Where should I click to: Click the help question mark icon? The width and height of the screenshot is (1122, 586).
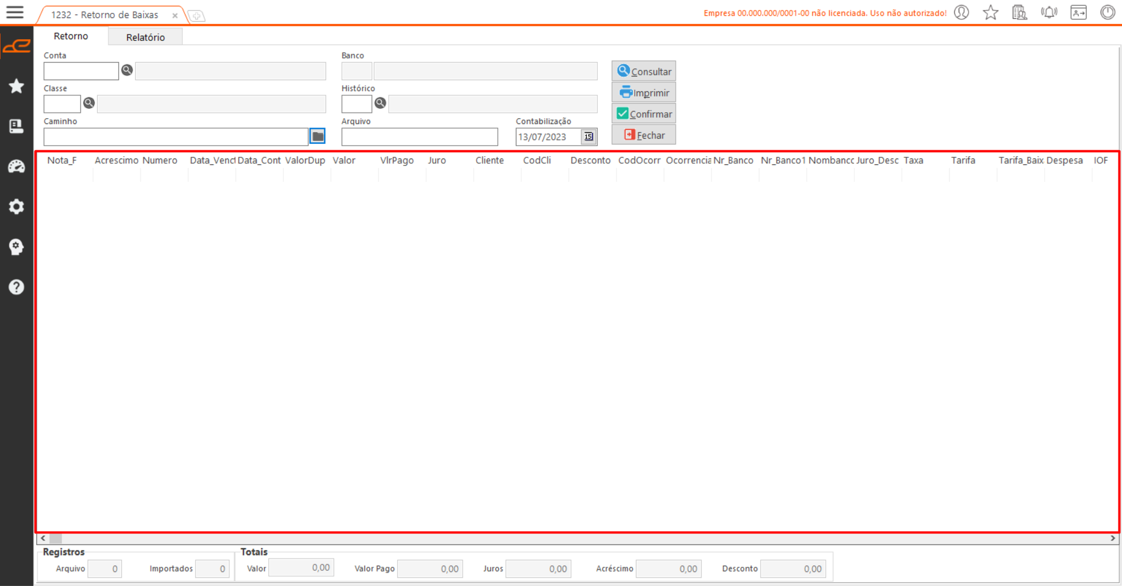tap(16, 287)
